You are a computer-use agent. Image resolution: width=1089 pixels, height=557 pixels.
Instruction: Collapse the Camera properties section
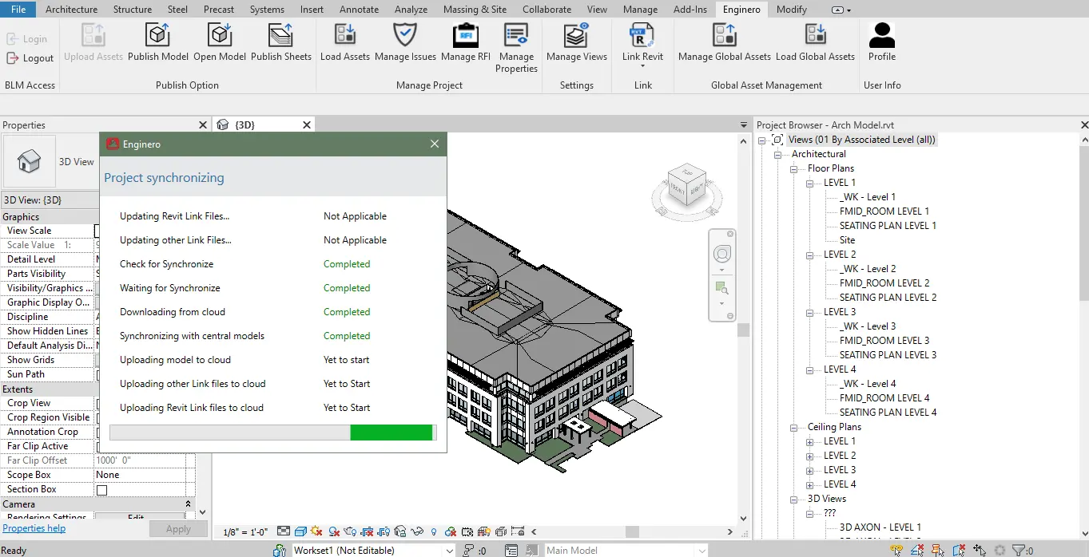pos(189,504)
